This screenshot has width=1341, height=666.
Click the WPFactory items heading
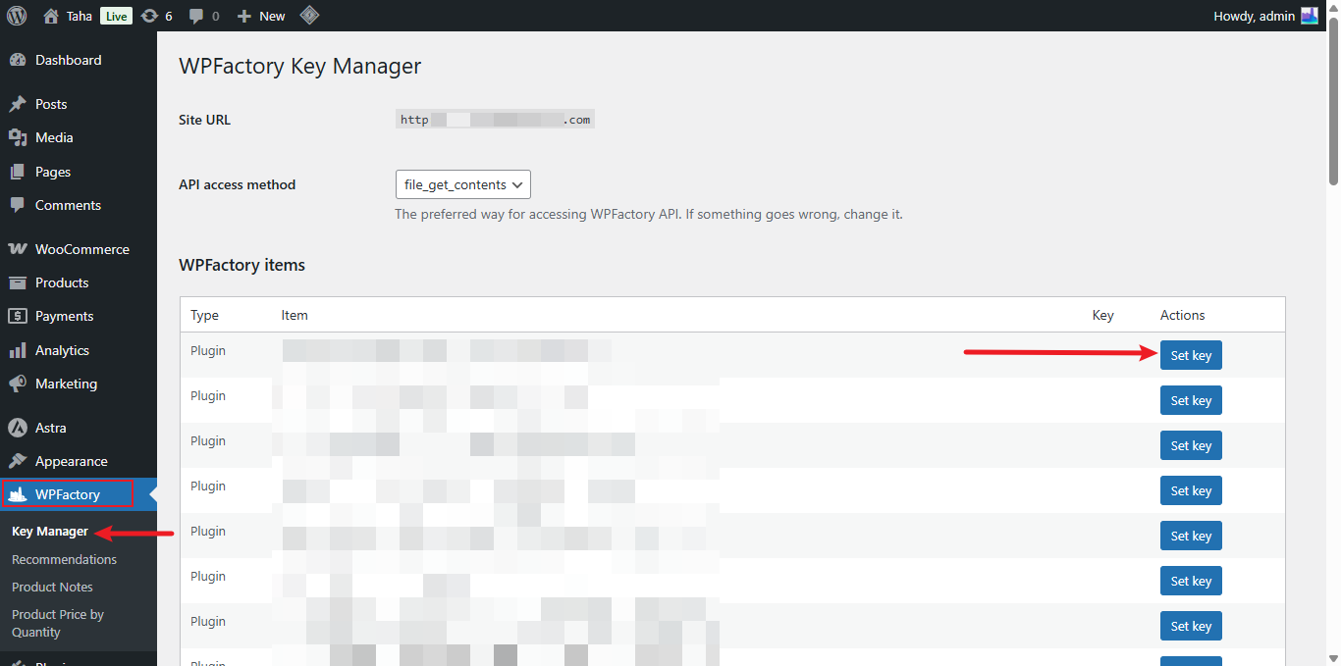tap(241, 265)
